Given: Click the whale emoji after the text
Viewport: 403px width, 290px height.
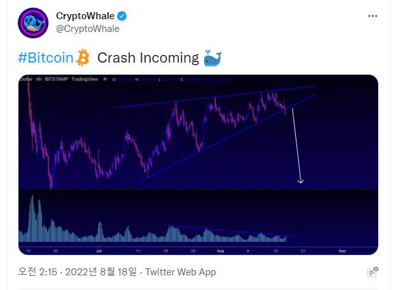Looking at the screenshot, I should pos(212,58).
